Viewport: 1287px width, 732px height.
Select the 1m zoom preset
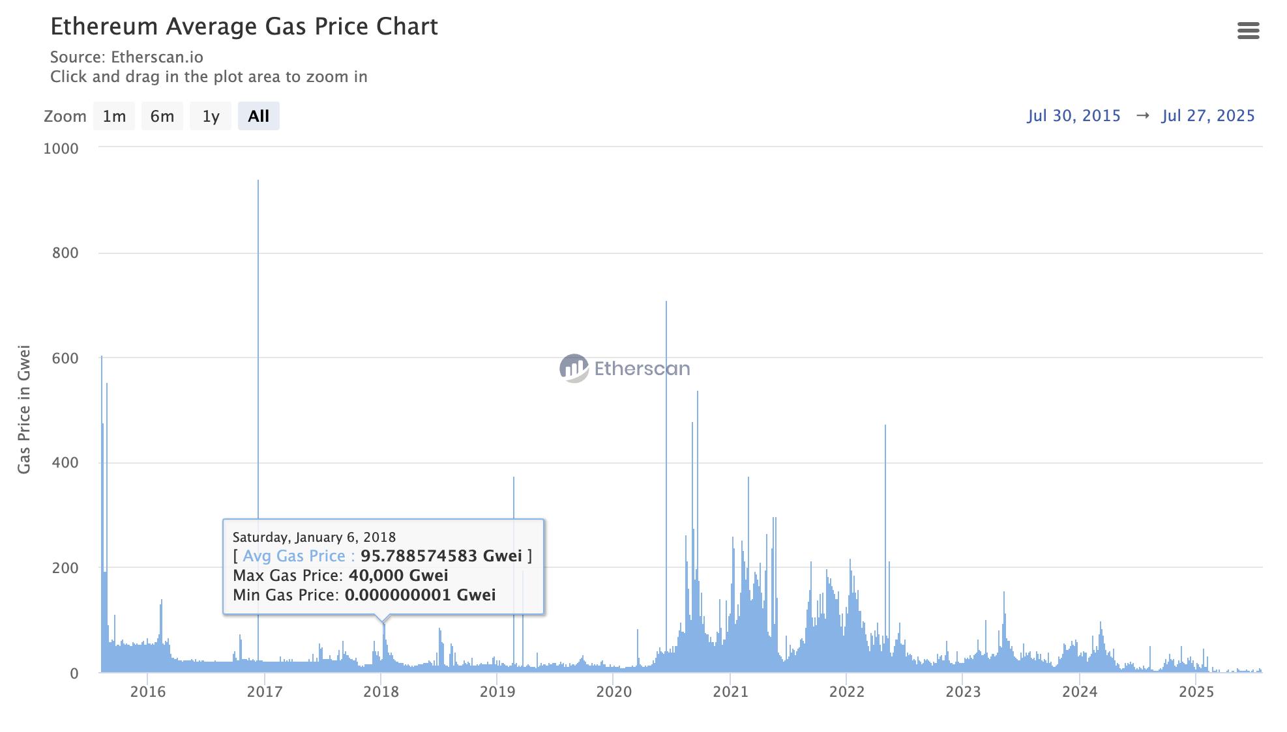coord(114,115)
